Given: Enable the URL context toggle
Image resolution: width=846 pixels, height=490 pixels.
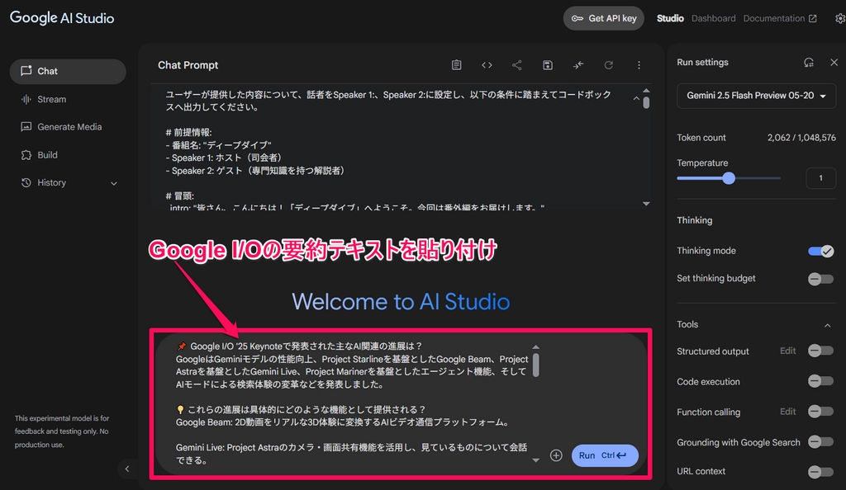Looking at the screenshot, I should (x=820, y=472).
